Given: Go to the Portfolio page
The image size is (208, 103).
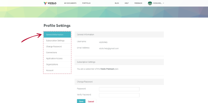Looking at the screenshot, I should point(86,3).
